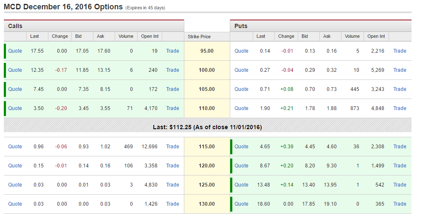Trade the 110.00 strike put
Screen dimensions: 423x218
pyautogui.click(x=400, y=108)
